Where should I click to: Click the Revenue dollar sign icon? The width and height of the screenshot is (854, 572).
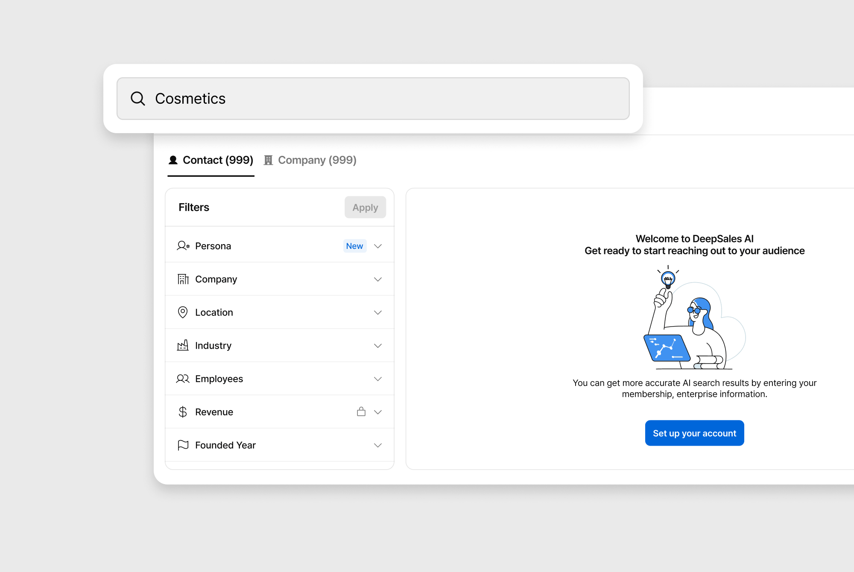click(183, 412)
